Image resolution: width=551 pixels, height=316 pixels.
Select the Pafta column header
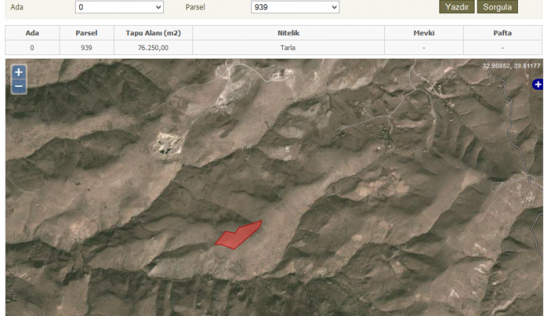[503, 33]
